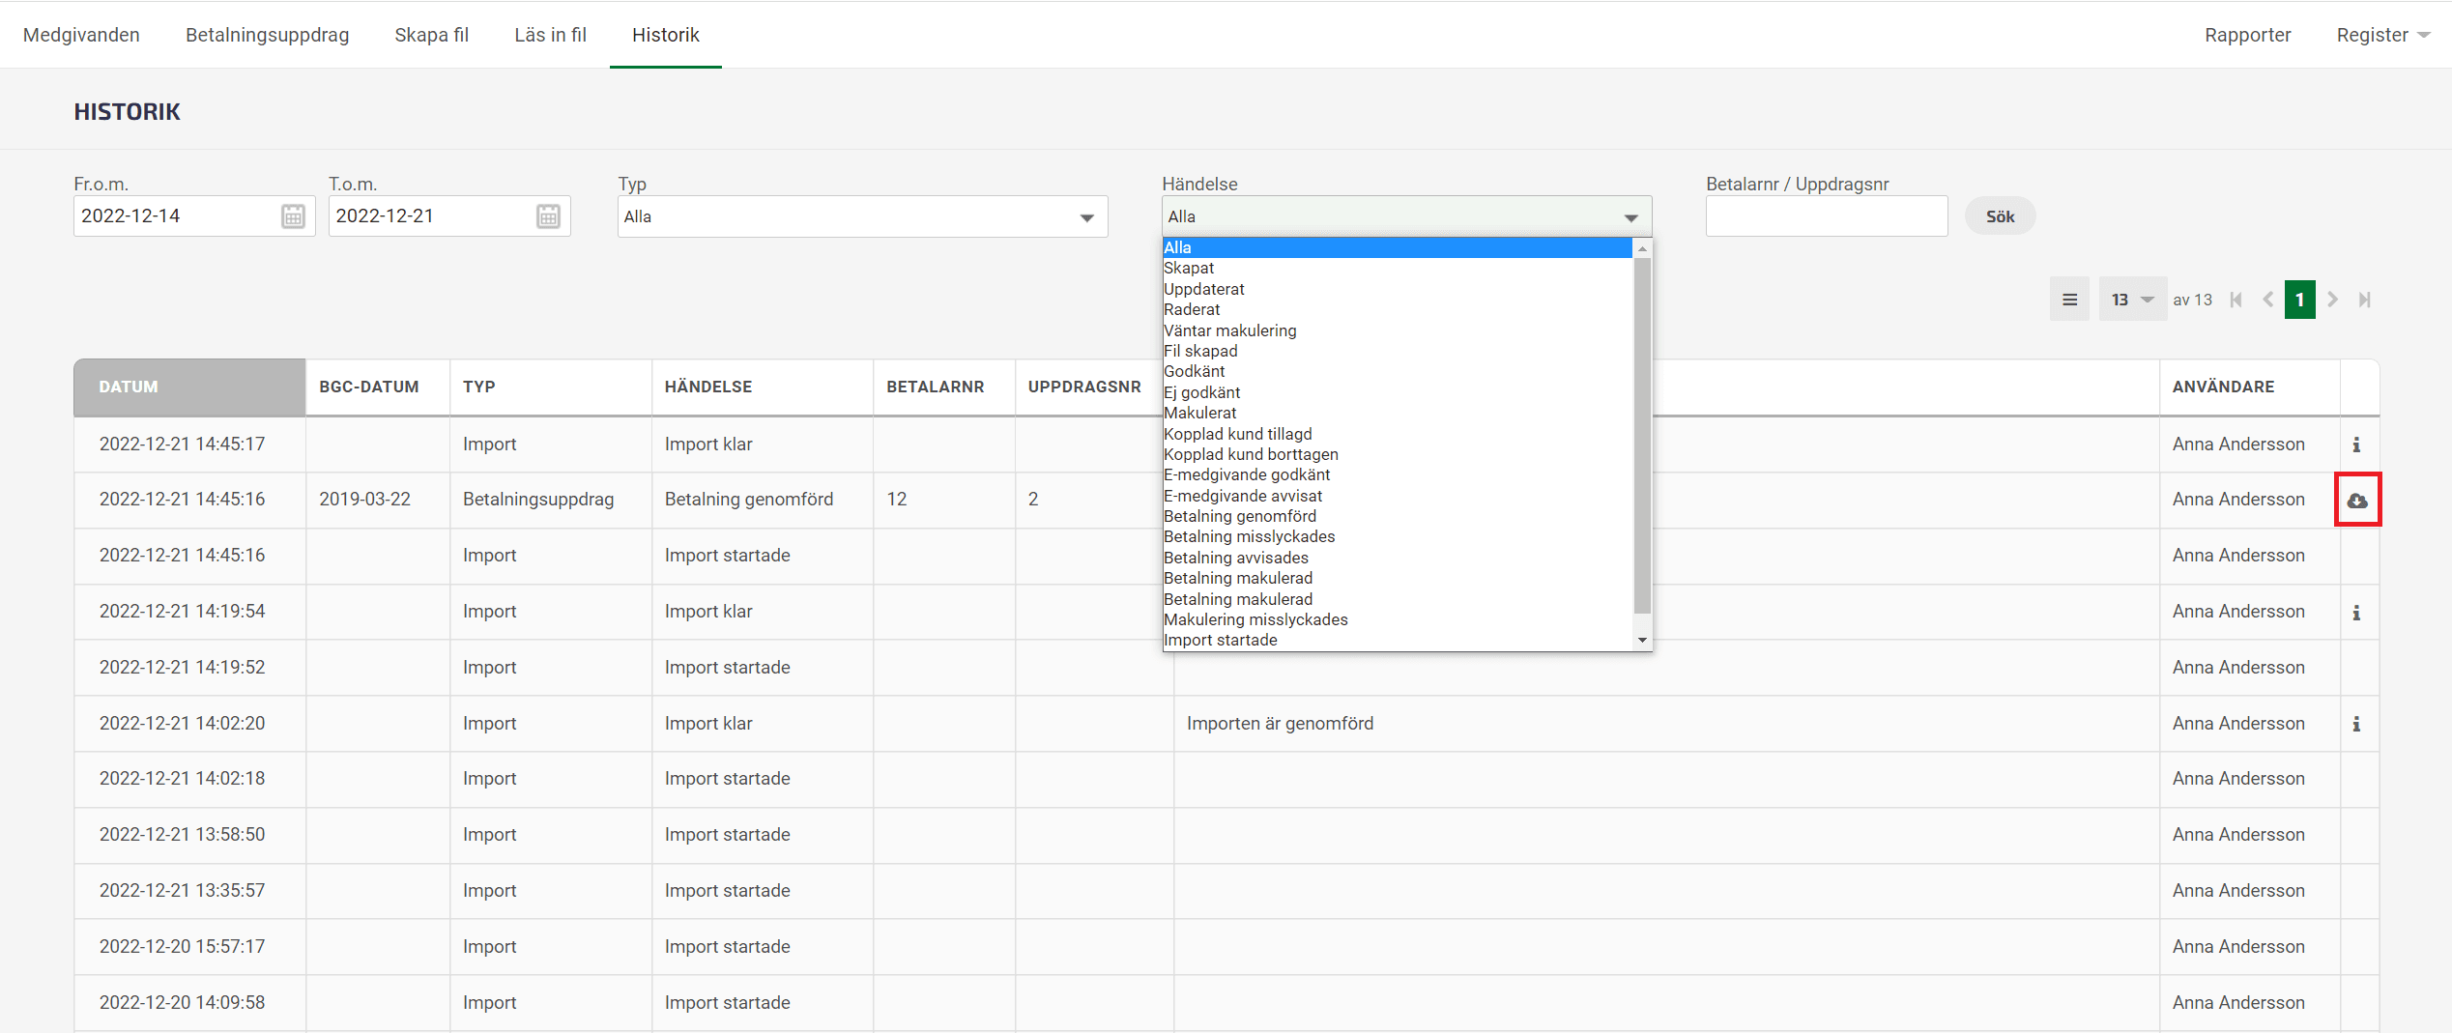Go to first page arrow

(2236, 300)
